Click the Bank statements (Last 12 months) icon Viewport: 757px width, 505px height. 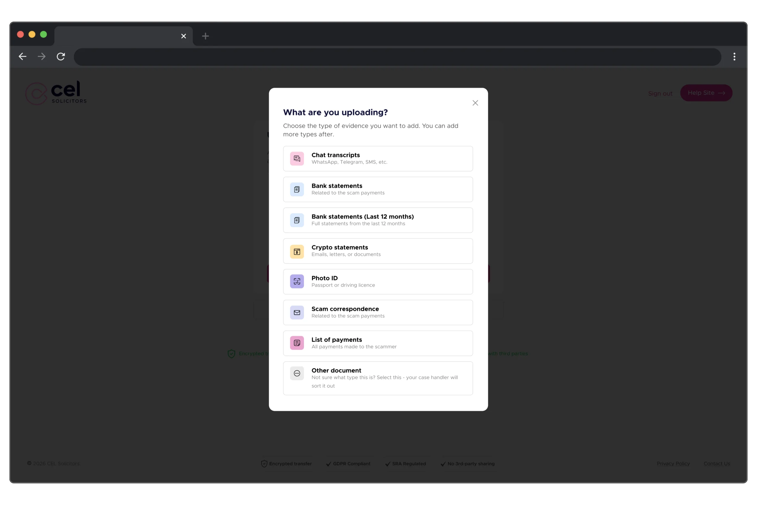[x=297, y=220]
